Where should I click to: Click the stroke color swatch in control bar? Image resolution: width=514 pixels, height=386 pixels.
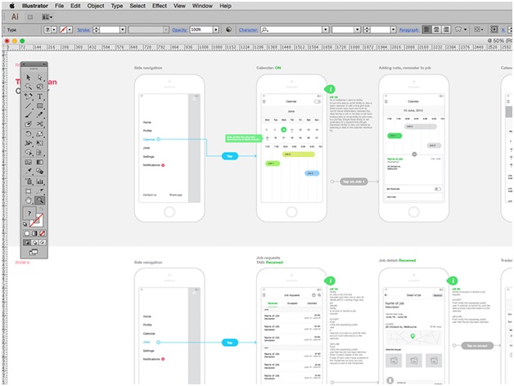coord(64,29)
